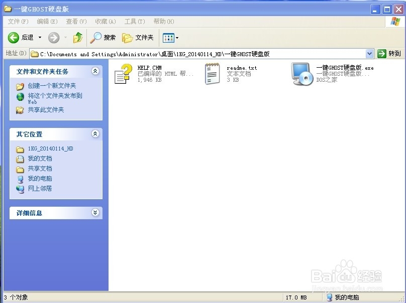The width and height of the screenshot is (406, 303).
Task: Click the address bar folder icon
Action: (x=35, y=54)
